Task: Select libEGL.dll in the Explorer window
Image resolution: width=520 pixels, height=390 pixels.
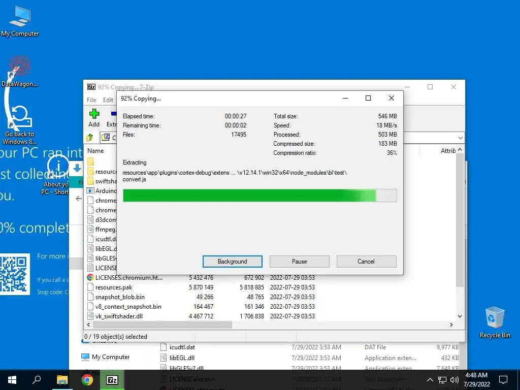Action: [x=182, y=358]
